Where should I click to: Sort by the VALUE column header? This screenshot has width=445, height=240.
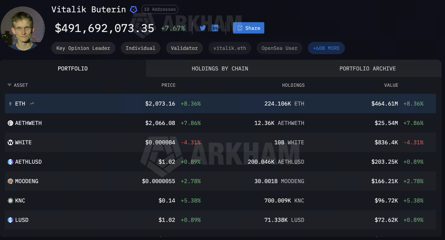coord(391,85)
